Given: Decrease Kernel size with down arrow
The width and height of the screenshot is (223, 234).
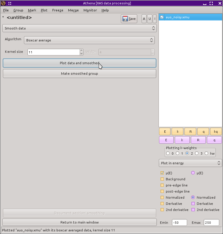Looking at the screenshot, I should pos(81,54).
